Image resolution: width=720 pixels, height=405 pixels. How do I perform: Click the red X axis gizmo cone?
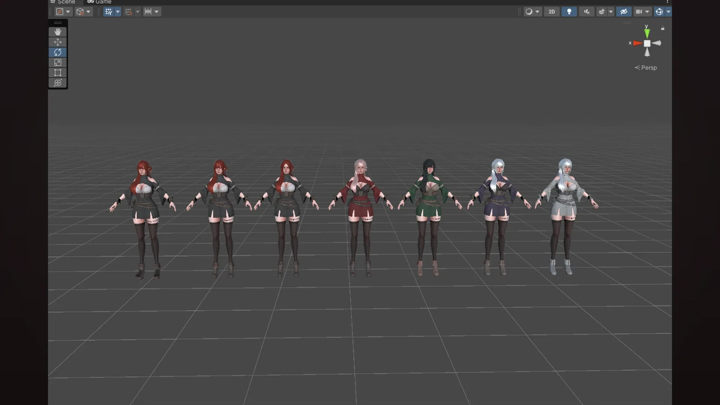pos(637,43)
